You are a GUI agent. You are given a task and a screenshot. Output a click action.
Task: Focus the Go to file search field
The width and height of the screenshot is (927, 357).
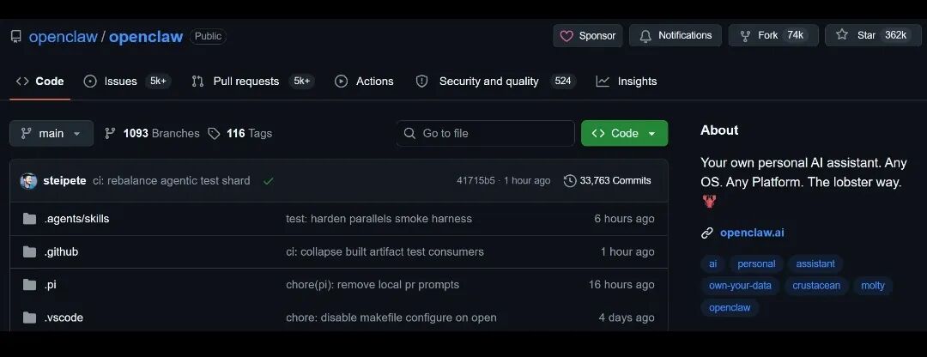tap(485, 134)
